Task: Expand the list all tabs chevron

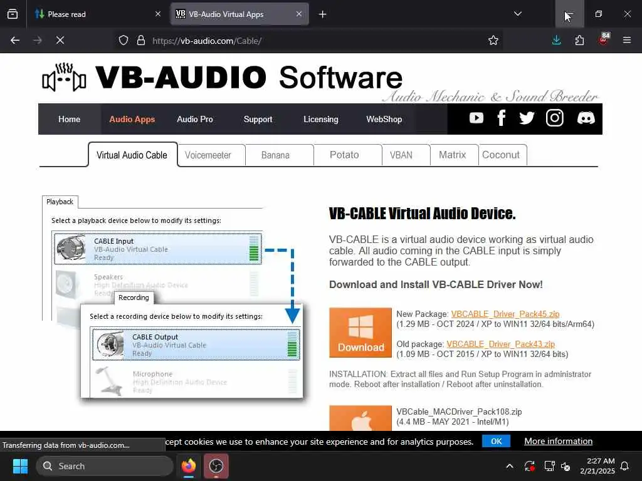Action: point(517,14)
